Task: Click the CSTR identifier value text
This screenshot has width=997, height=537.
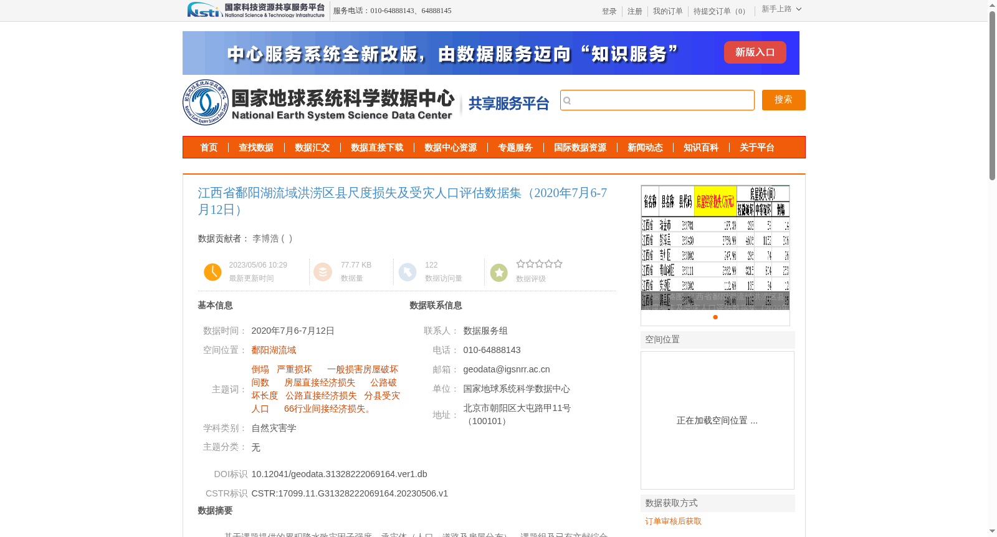Action: coord(350,493)
